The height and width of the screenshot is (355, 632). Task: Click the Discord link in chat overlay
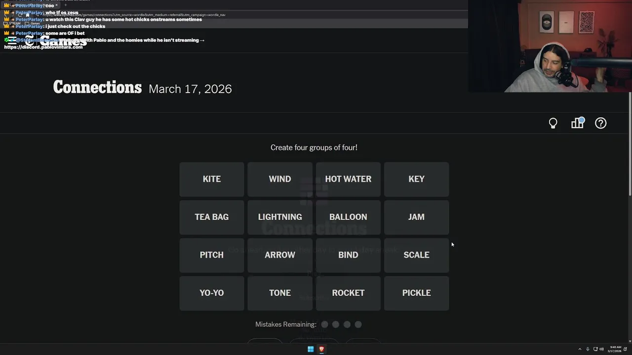43,47
